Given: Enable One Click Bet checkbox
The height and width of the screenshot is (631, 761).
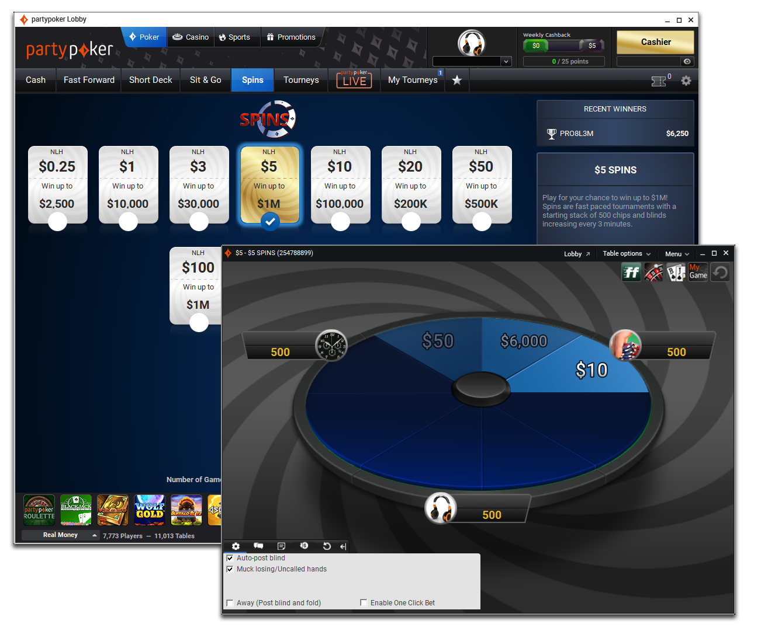Looking at the screenshot, I should pyautogui.click(x=364, y=603).
